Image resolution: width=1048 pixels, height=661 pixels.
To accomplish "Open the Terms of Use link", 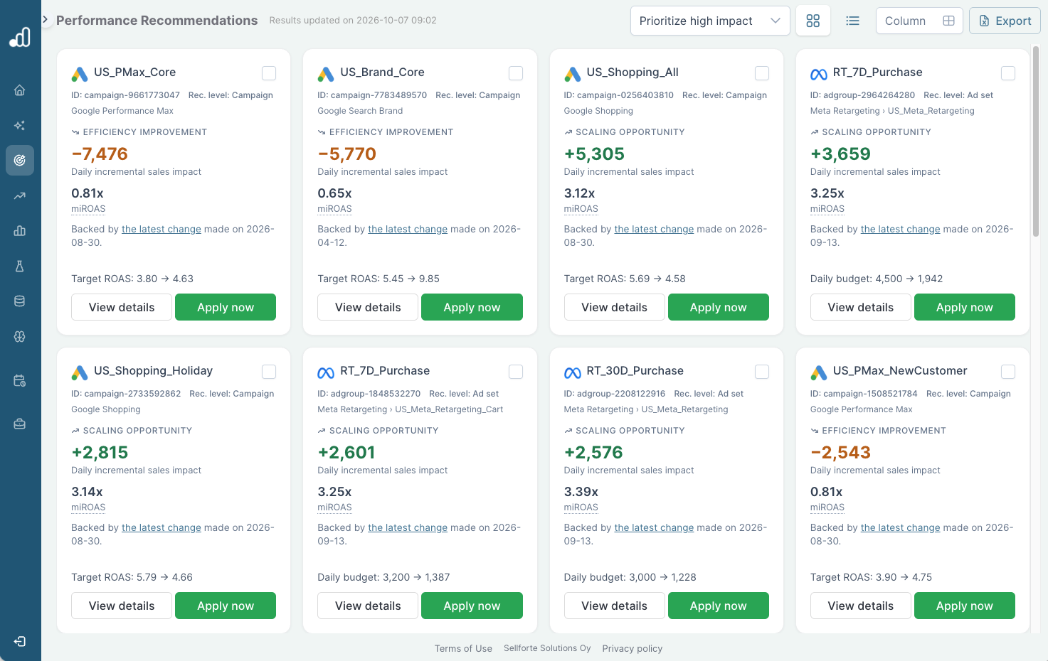I will click(x=463, y=648).
